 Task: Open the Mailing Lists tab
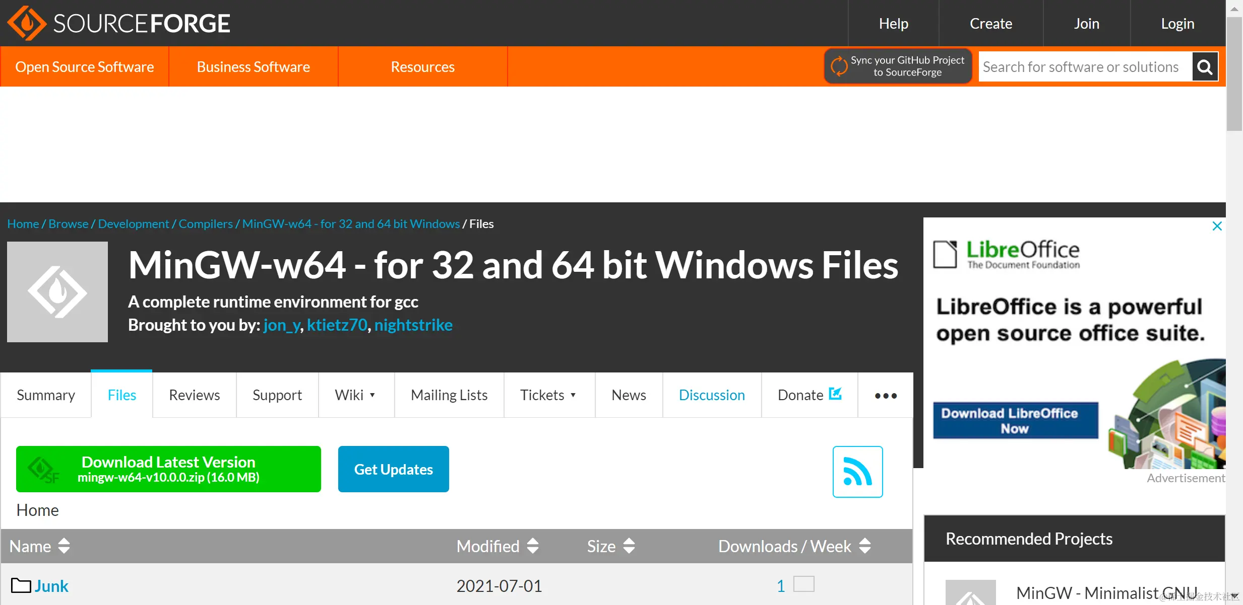click(449, 395)
